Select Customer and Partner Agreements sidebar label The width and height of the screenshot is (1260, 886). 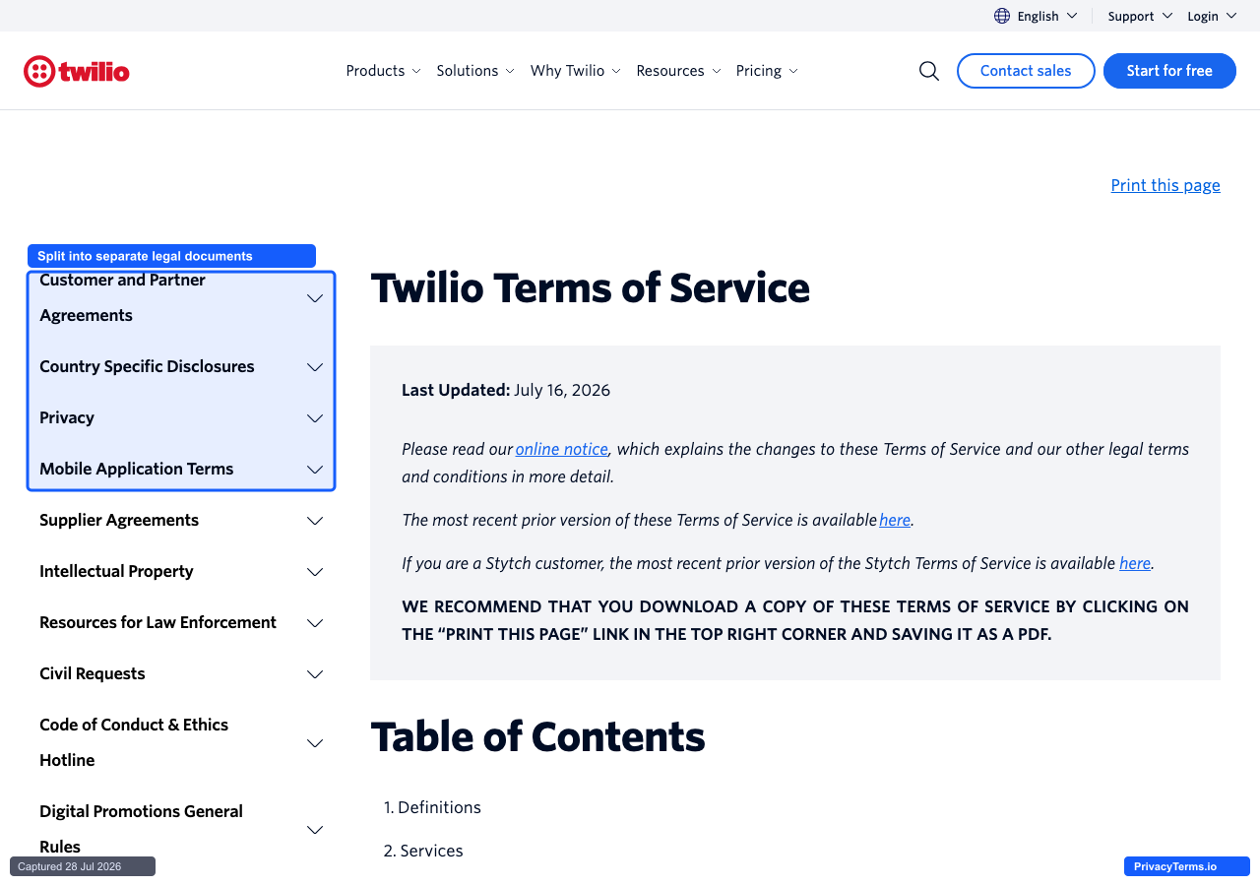(122, 297)
